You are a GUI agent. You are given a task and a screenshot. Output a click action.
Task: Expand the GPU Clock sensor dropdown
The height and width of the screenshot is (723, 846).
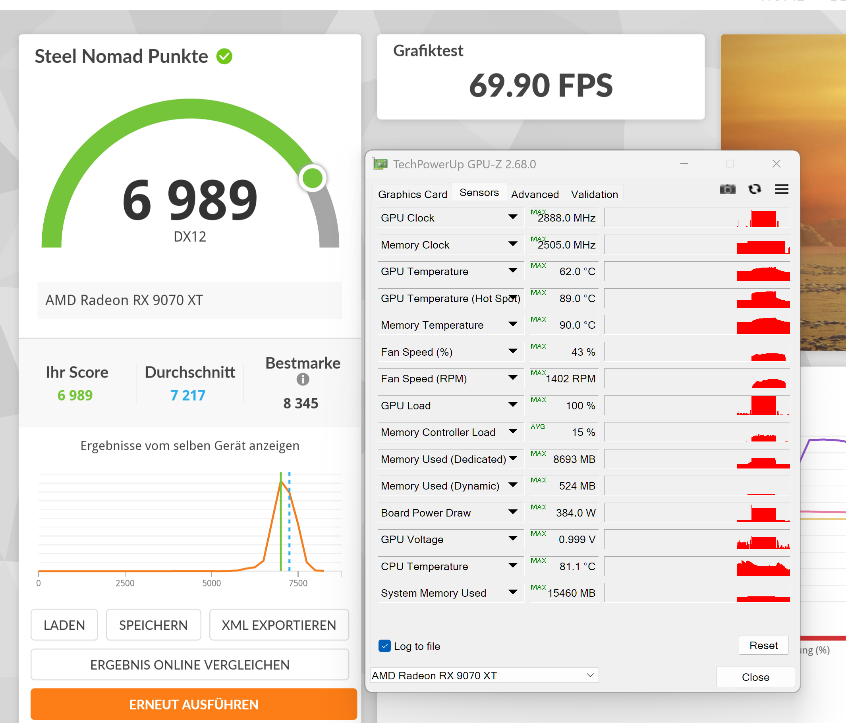pos(513,217)
